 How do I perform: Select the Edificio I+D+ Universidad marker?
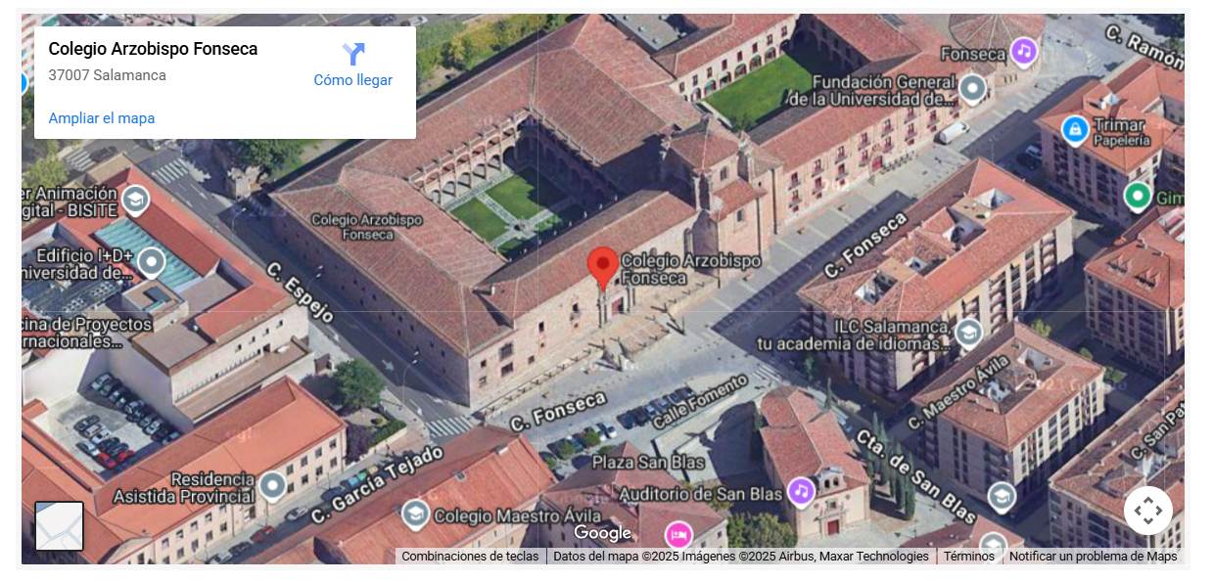[x=151, y=261]
